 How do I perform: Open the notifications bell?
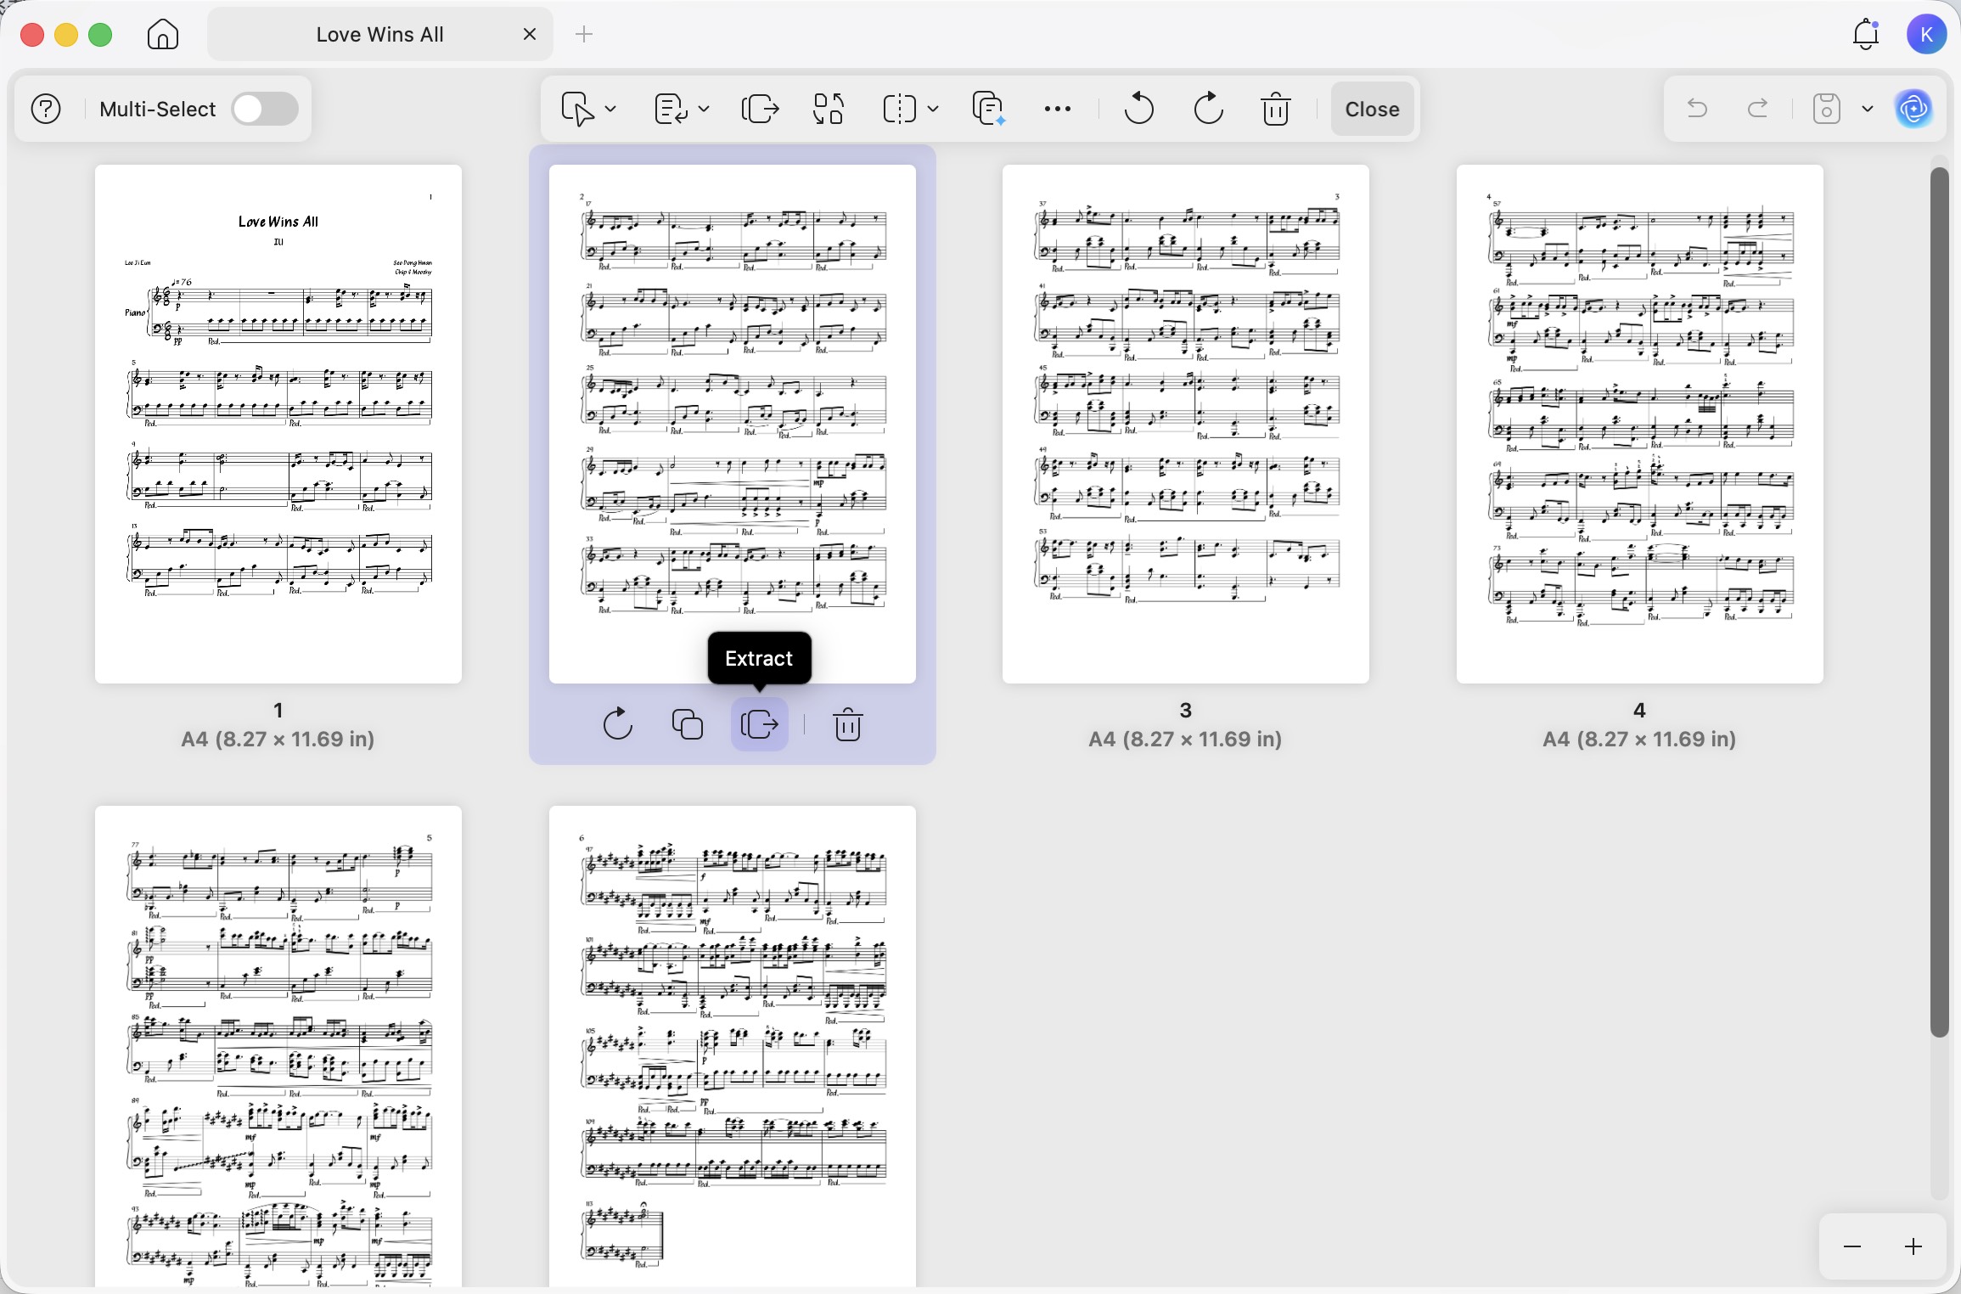click(1866, 34)
